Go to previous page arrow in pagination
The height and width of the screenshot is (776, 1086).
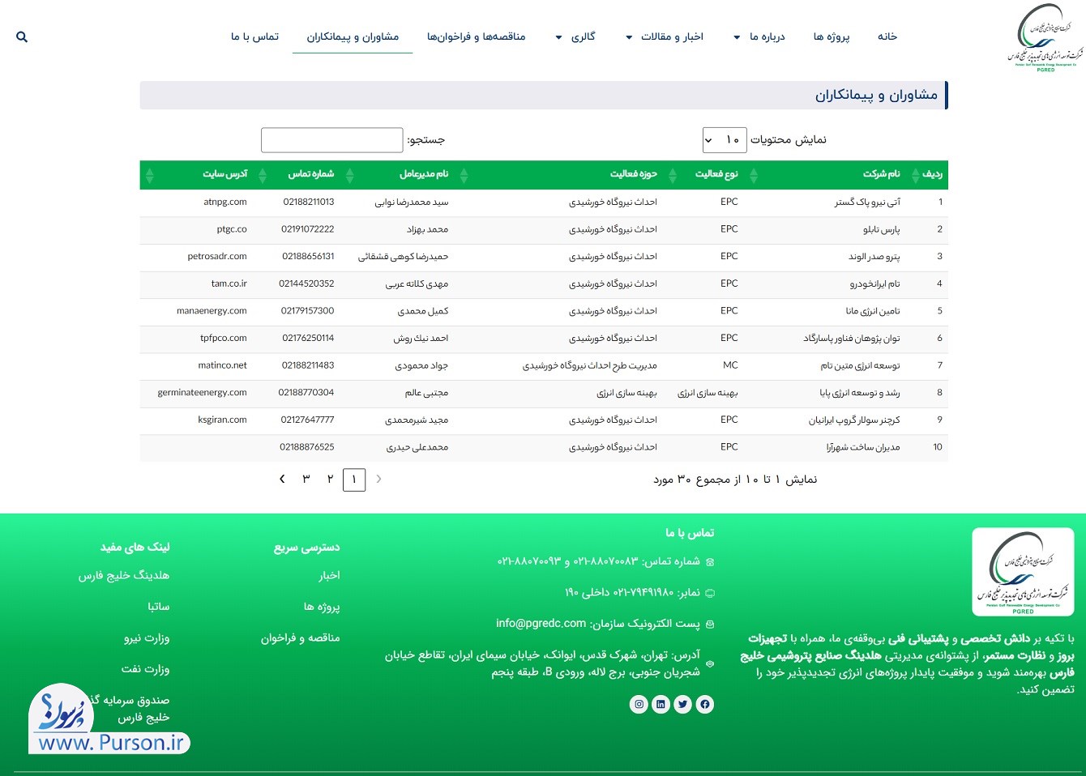click(x=378, y=480)
